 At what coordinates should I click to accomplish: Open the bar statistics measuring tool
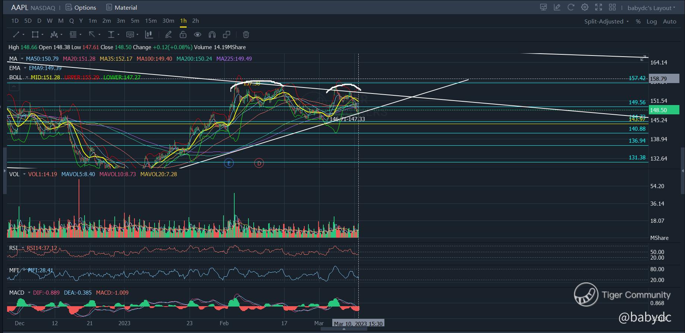149,35
